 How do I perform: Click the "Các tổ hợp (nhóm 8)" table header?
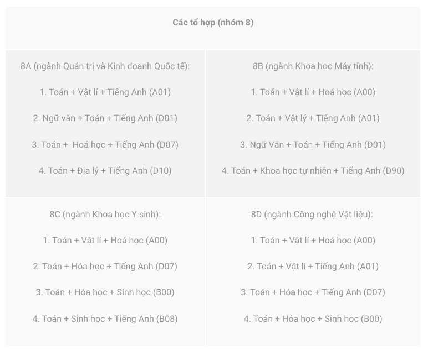pyautogui.click(x=213, y=23)
